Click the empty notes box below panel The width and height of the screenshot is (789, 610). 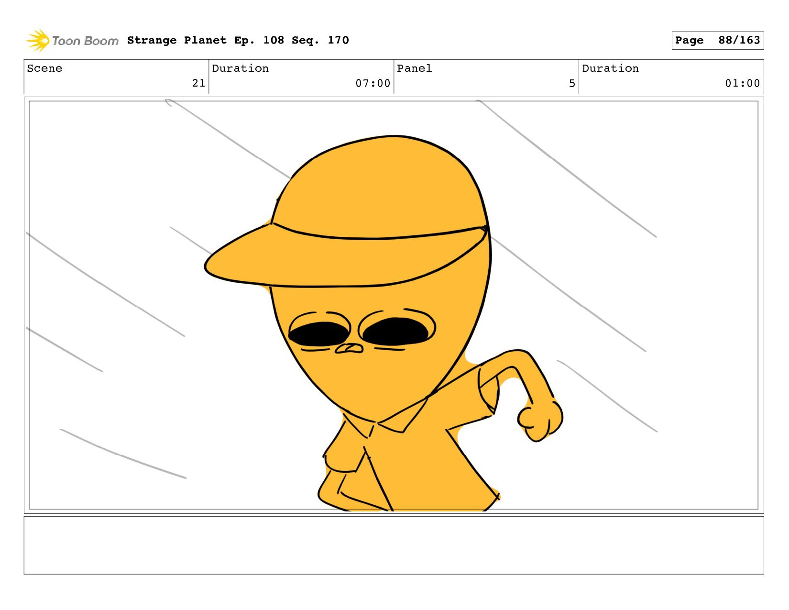pyautogui.click(x=394, y=545)
